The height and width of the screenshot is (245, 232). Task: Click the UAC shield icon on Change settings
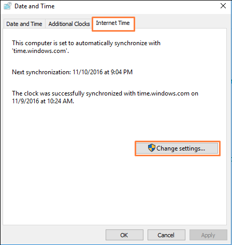coord(152,148)
